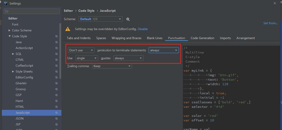Expand the Style Sheets tree node
Viewport: 282px width, 130px height.
point(13,71)
